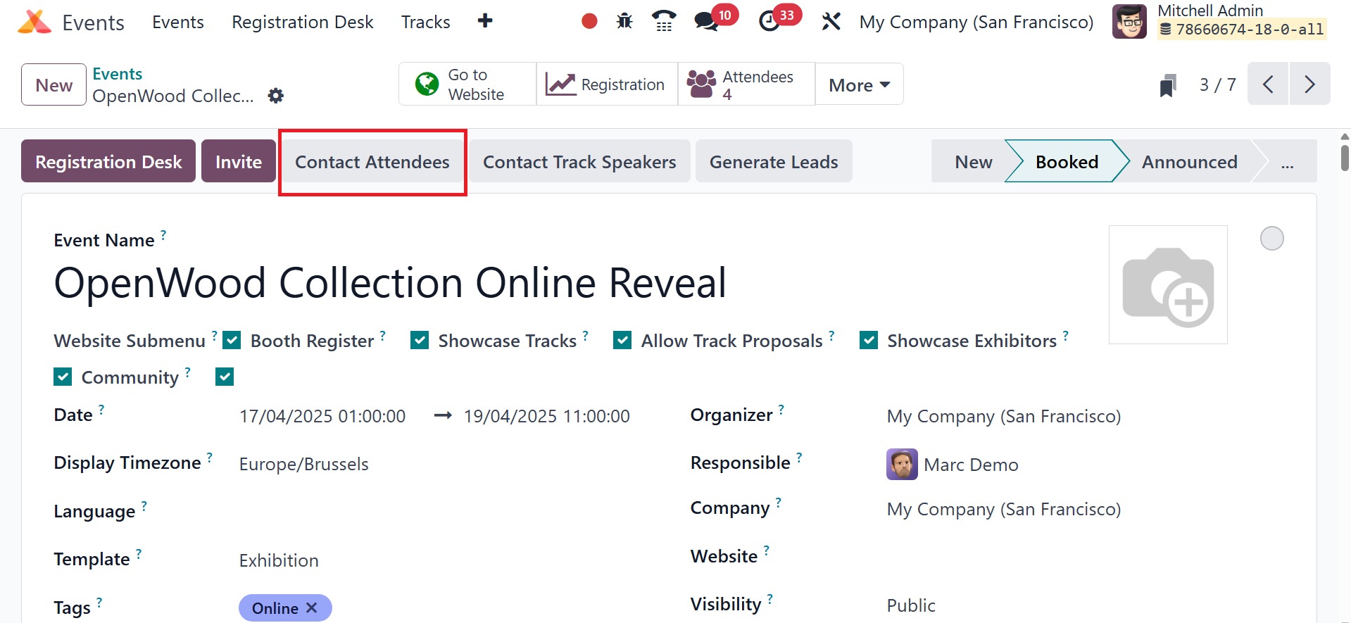
Task: Open the Company field dropdown
Action: coord(1085,510)
